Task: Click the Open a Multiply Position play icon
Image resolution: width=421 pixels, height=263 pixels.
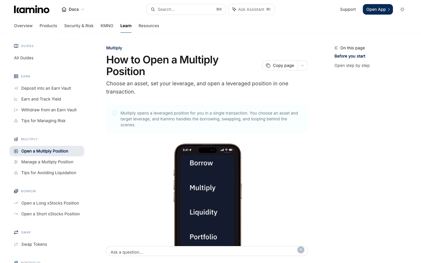Action: pyautogui.click(x=16, y=151)
